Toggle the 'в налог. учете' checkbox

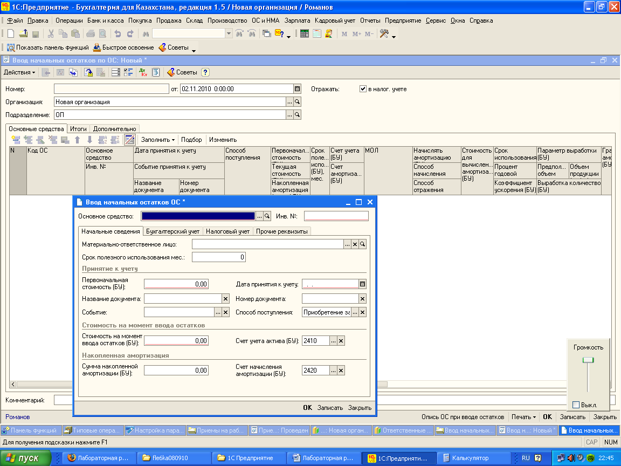point(363,89)
